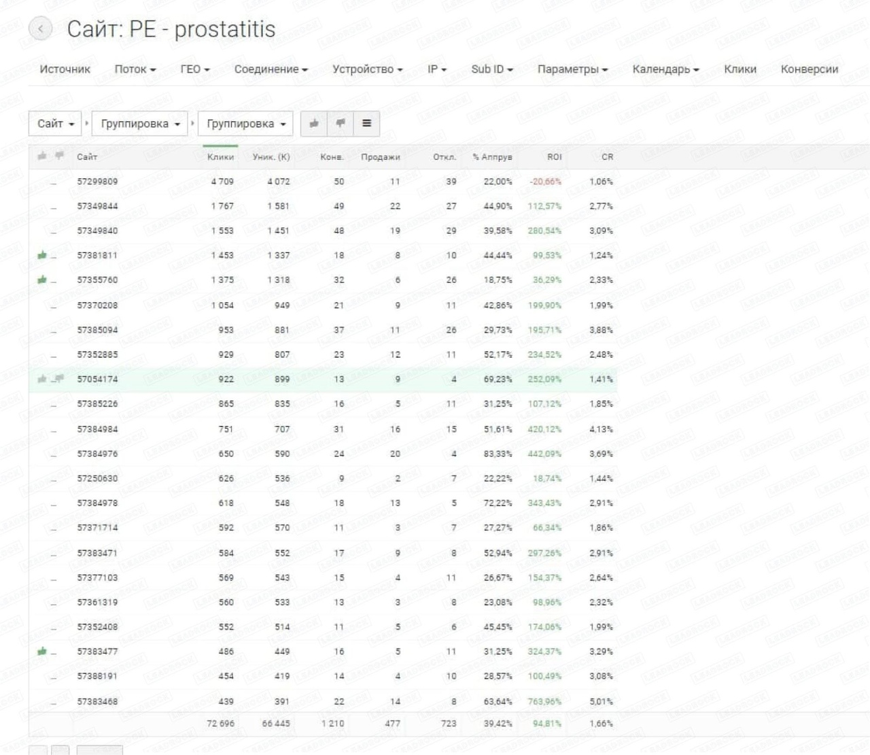Click ROI value 763,96%
Image resolution: width=870 pixels, height=755 pixels.
coord(545,701)
